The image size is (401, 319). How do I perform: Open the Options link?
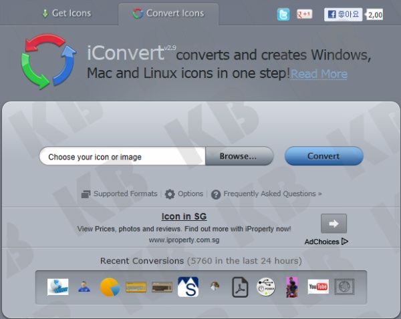pos(190,194)
